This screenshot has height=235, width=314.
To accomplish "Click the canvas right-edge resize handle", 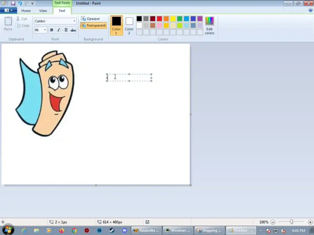I will (190, 114).
